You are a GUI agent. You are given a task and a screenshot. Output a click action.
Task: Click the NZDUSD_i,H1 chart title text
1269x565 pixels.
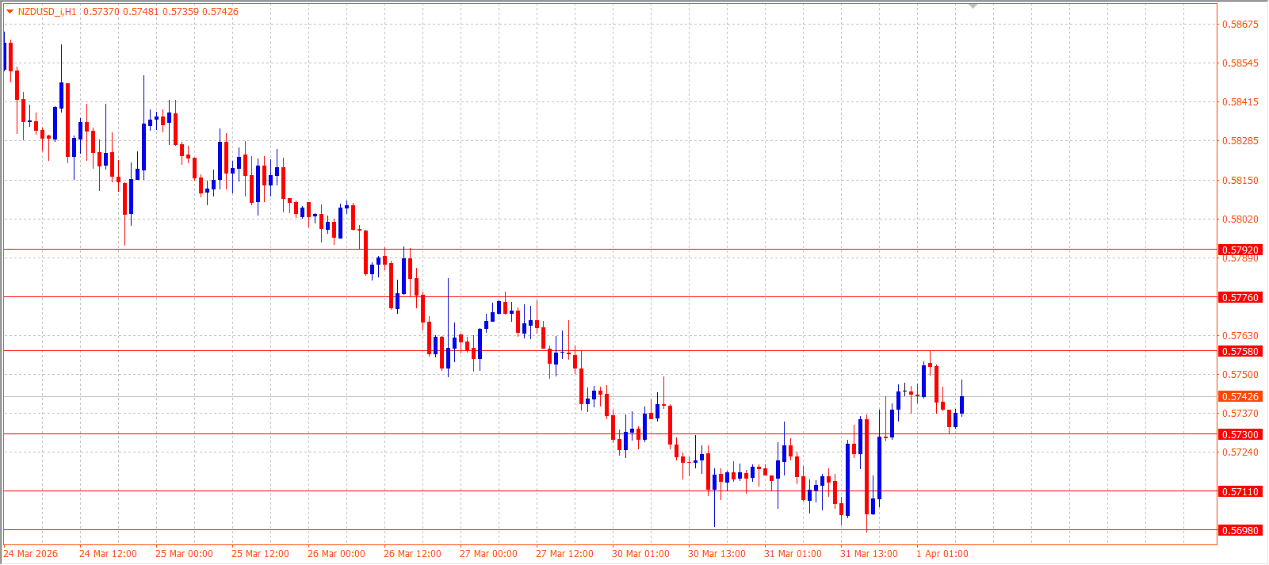(48, 12)
